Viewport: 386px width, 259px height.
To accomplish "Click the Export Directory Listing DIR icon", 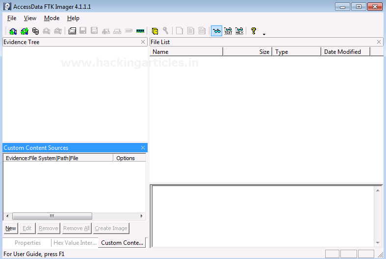I will pyautogui.click(x=202, y=31).
